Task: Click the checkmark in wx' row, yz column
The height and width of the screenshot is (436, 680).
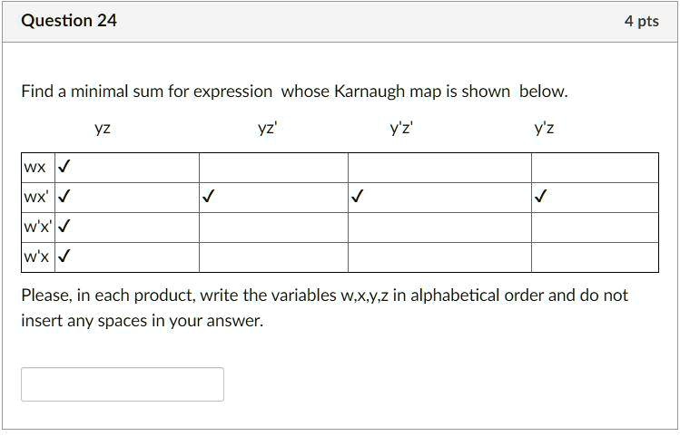Action: pyautogui.click(x=64, y=196)
